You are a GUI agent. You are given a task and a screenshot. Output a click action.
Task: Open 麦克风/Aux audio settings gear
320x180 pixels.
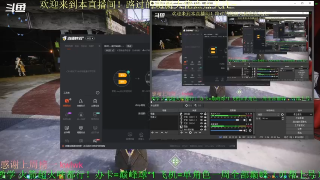pos(250,120)
